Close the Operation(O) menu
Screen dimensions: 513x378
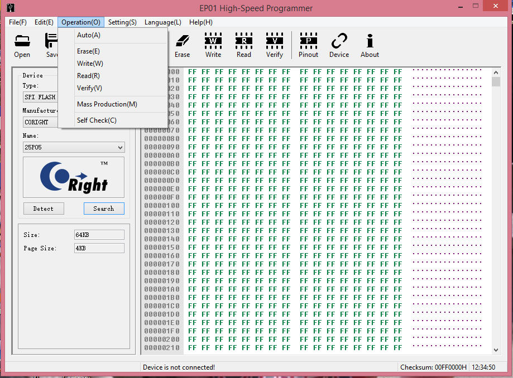(81, 22)
